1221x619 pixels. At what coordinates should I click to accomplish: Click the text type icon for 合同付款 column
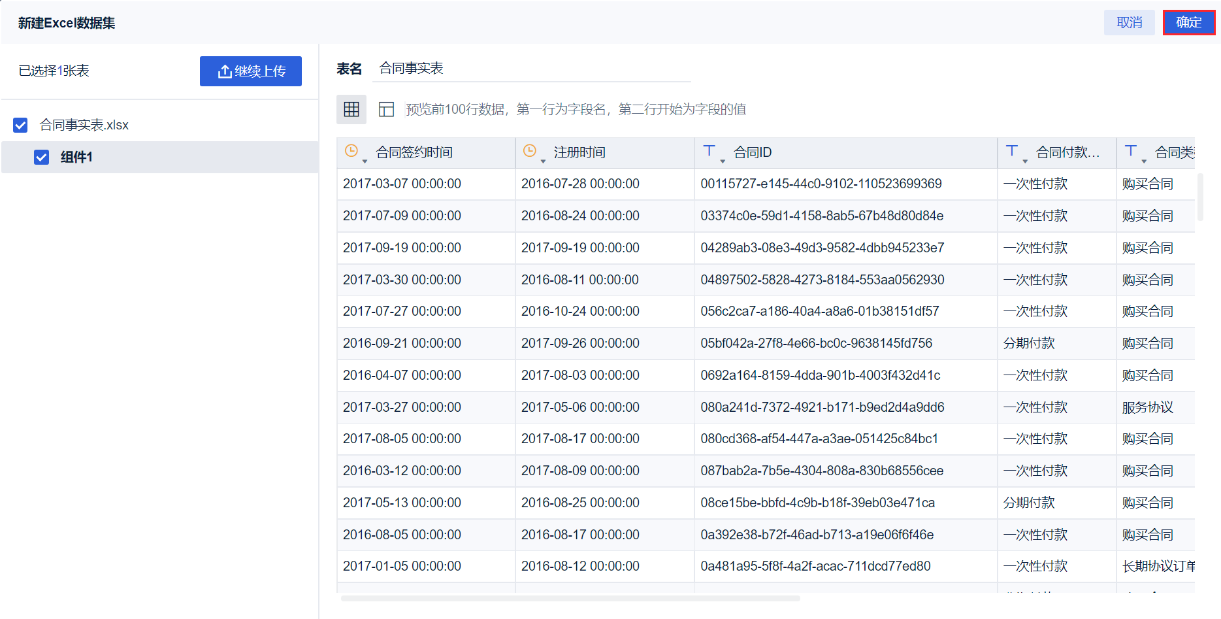point(1012,151)
